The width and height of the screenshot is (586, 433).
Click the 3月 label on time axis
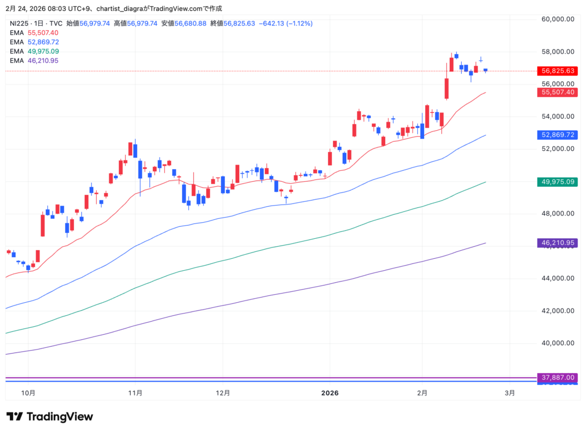tap(509, 393)
